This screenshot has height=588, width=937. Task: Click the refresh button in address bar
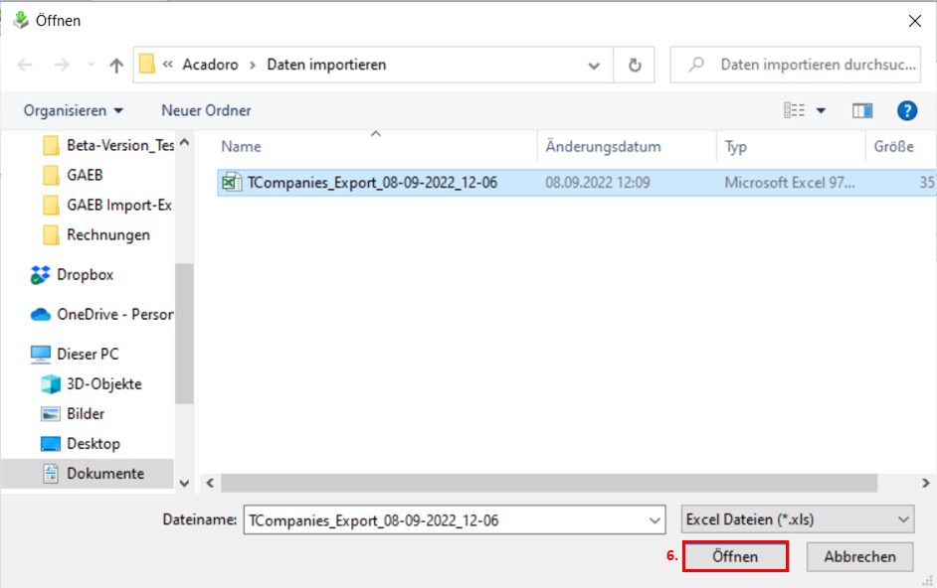634,65
